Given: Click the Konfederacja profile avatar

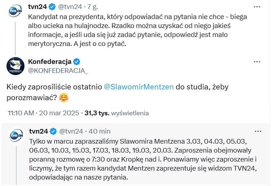Looking at the screenshot, I should (15, 65).
